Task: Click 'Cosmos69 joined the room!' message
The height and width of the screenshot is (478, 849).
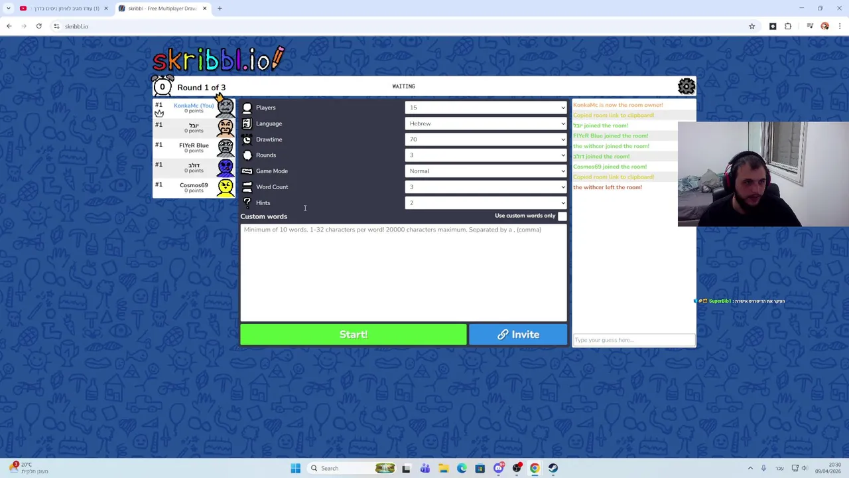Action: tap(610, 167)
